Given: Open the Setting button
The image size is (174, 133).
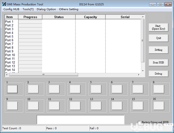Looking at the screenshot, I should click(x=158, y=50).
